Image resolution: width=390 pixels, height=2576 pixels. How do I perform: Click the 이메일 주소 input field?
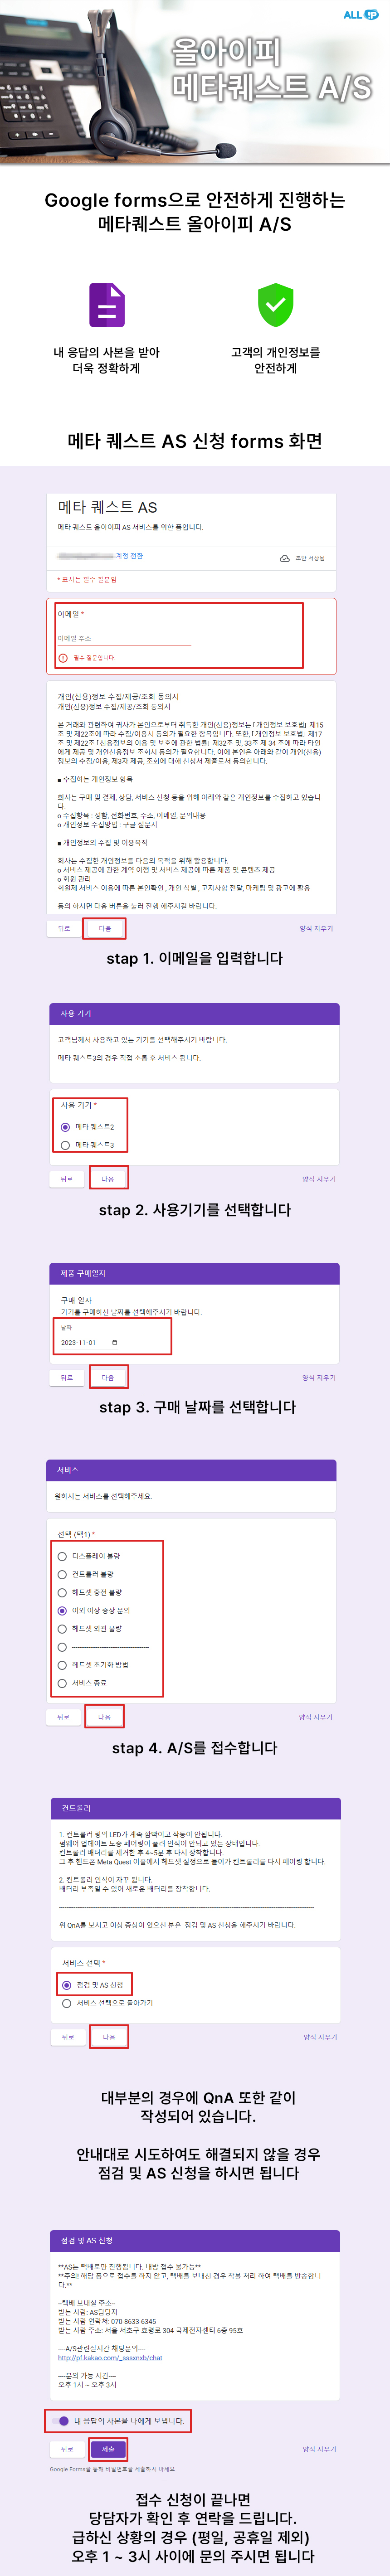point(124,639)
